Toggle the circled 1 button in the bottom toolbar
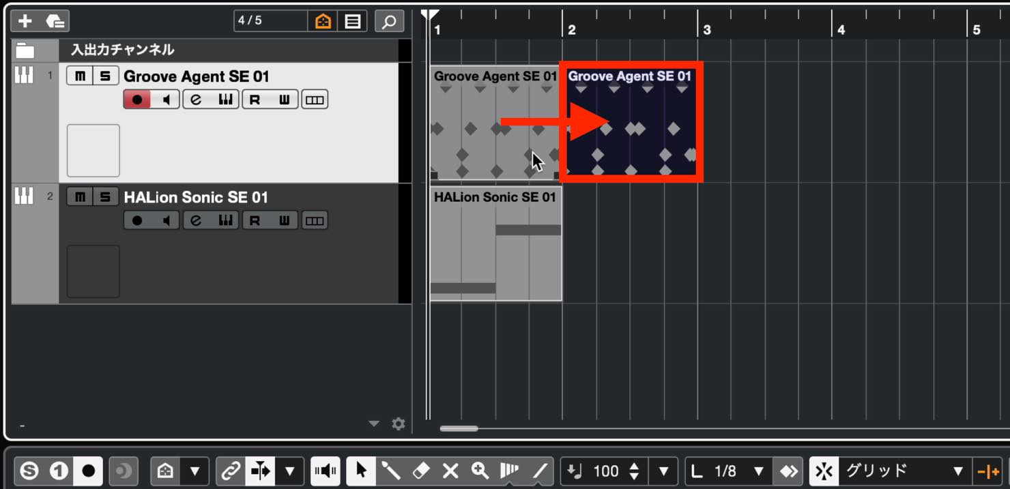This screenshot has height=489, width=1010. tap(59, 471)
